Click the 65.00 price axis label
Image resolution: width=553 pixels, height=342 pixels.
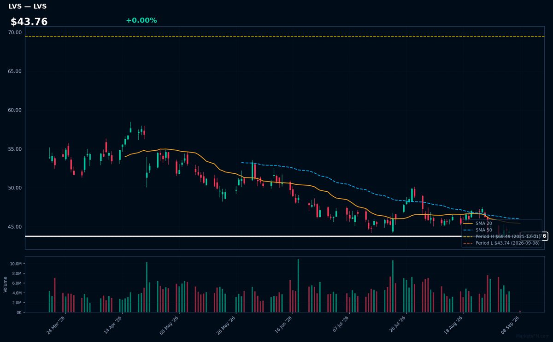tap(15, 71)
